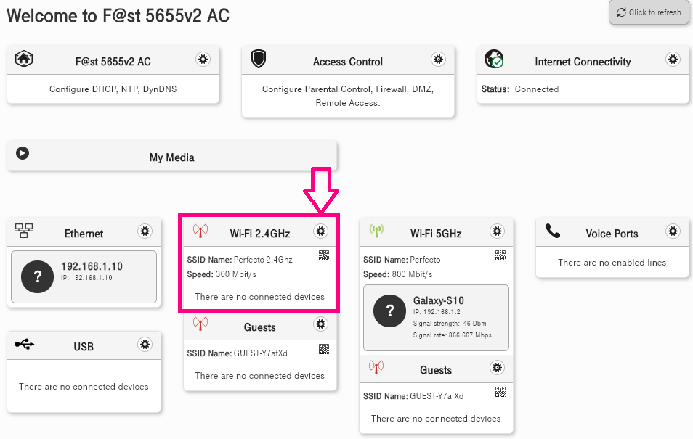Click 'Speed: 800 Mbit/s' text
The width and height of the screenshot is (693, 439).
398,274
